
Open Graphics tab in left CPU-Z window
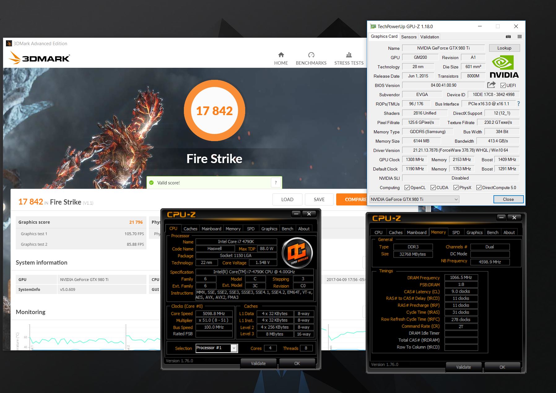[269, 229]
